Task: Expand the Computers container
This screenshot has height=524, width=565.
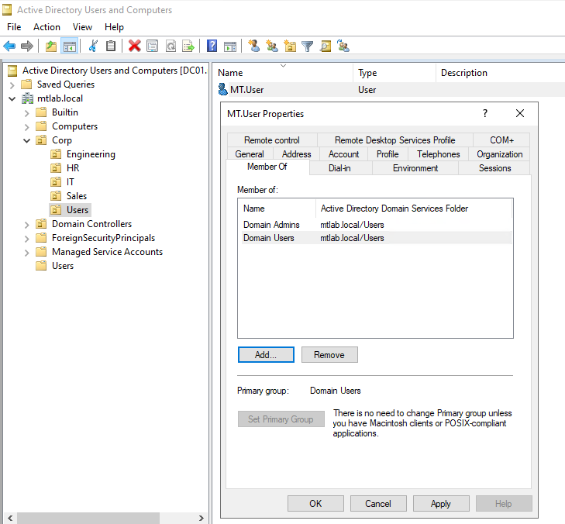Action: (26, 127)
